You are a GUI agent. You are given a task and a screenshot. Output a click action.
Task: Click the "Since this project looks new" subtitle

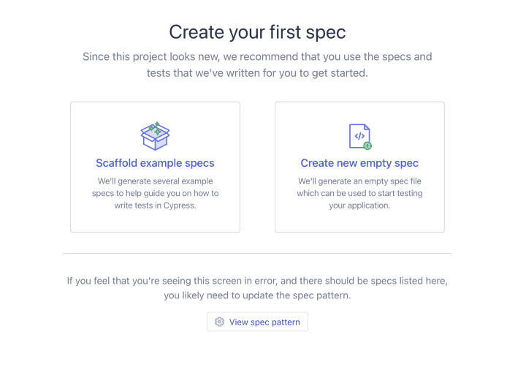(x=257, y=56)
